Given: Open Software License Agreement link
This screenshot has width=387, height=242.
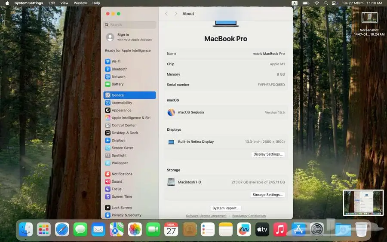Looking at the screenshot, I should (x=206, y=216).
